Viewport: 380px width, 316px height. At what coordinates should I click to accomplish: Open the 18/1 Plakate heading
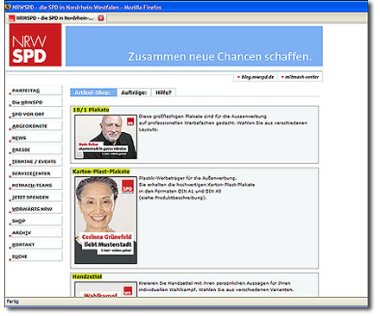pos(91,110)
